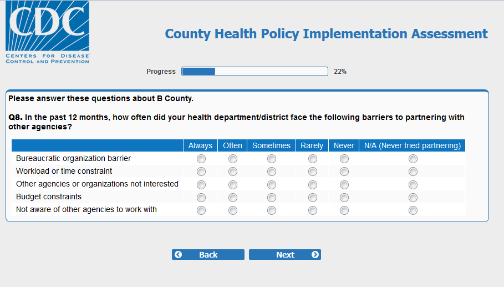Select Always for Budget constraints
Viewport: 504px width, 287px height.
pos(201,197)
